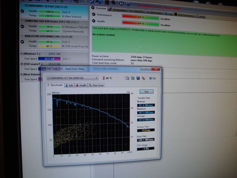Close the HD Tune window

point(156,69)
